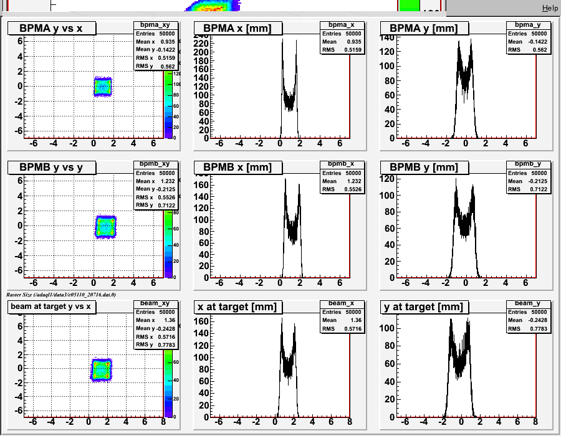The image size is (561, 436).
Task: Click 'Mean -0.2428' in beam_y stats
Action: tap(528, 320)
